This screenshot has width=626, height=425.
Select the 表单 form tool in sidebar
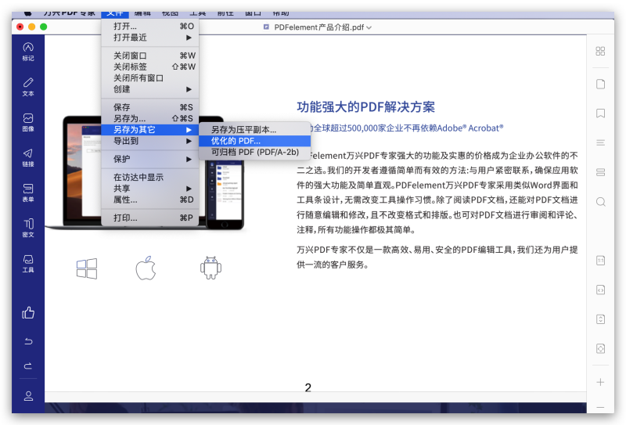pos(28,193)
